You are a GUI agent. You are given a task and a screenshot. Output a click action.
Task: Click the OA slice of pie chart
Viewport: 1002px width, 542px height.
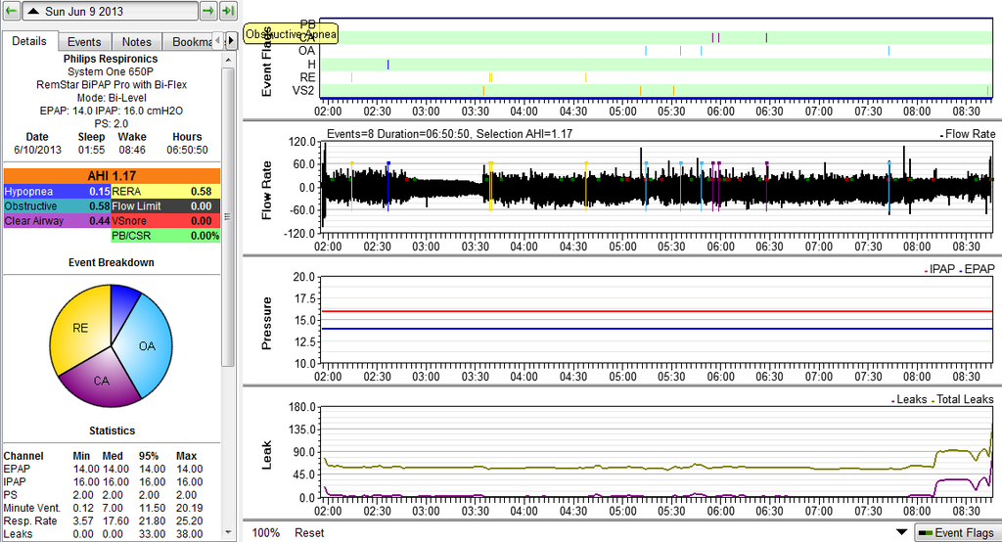147,345
